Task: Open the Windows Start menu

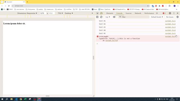Action: coord(2,99)
